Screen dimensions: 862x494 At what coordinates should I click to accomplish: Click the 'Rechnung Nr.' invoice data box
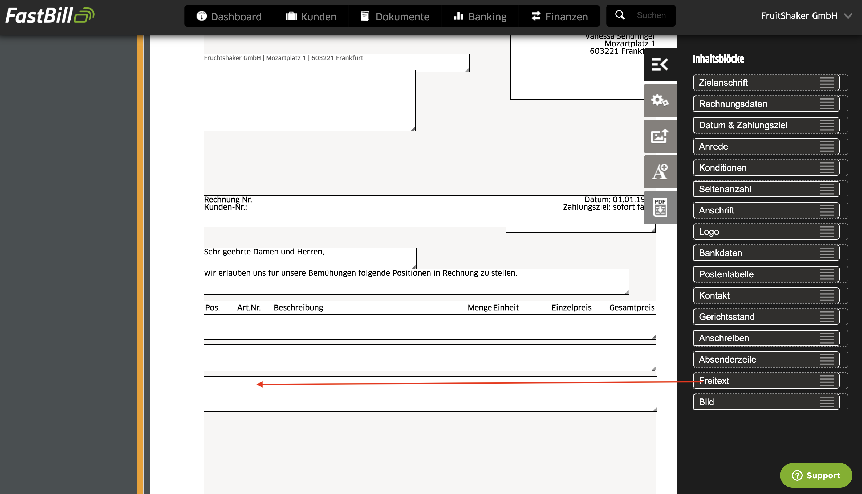click(x=355, y=211)
